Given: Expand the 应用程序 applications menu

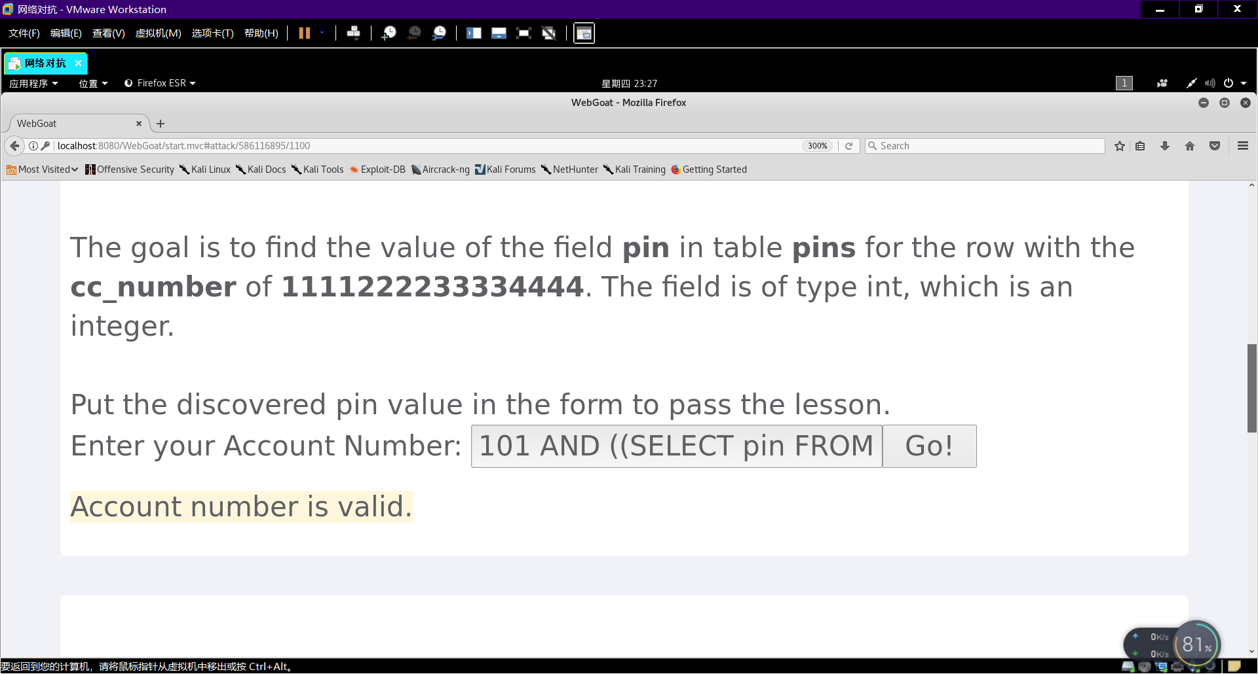Looking at the screenshot, I should [33, 83].
